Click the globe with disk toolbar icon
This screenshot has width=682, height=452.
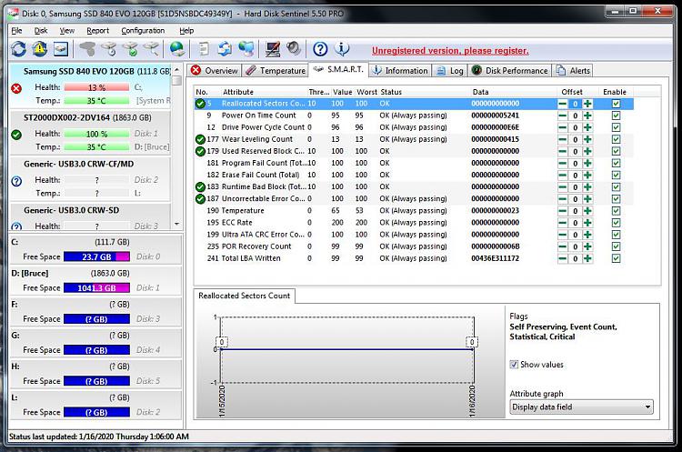point(177,49)
